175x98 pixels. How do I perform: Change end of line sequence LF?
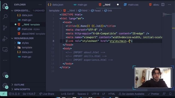tap(104, 94)
